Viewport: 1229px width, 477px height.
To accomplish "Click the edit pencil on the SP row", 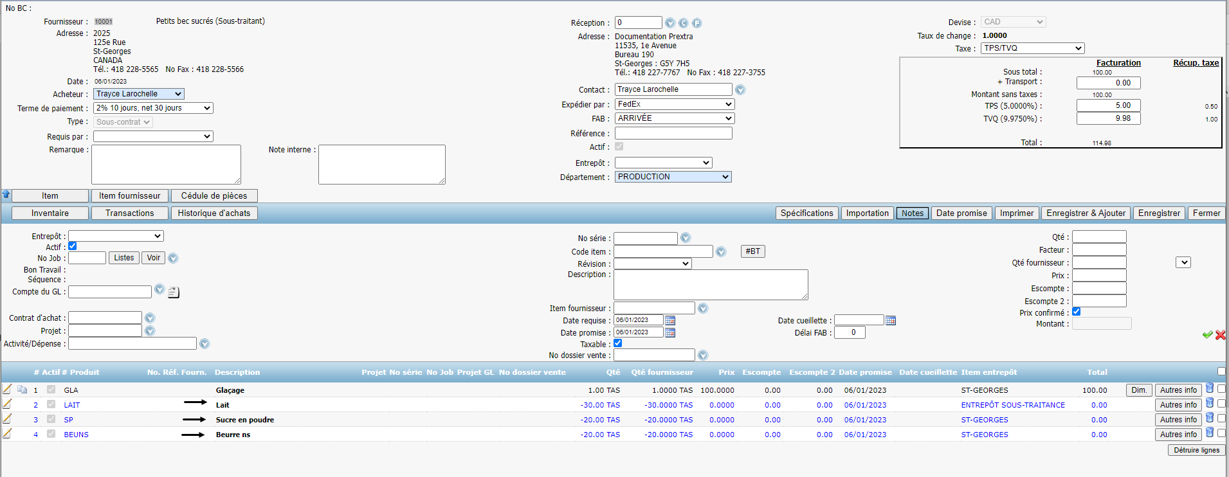I will point(7,419).
